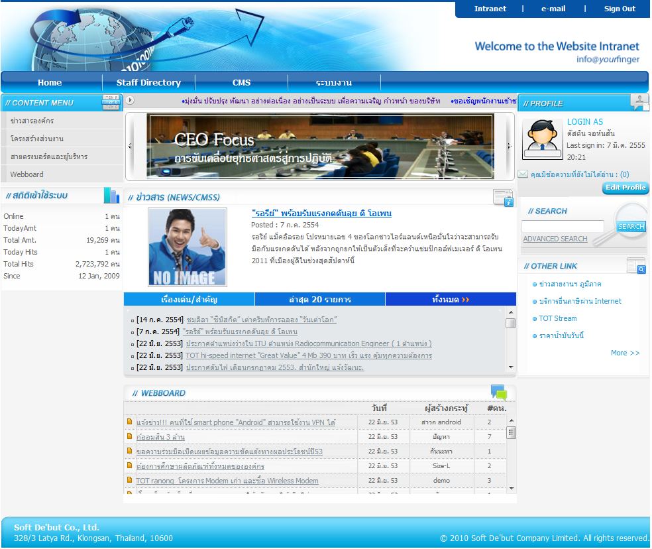
Task: Open the ITU Radiocommunication Engineer news link
Action: point(309,343)
